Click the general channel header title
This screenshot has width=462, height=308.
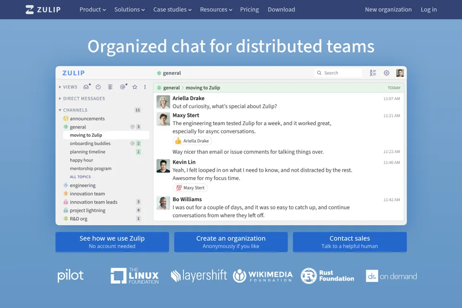(x=168, y=73)
